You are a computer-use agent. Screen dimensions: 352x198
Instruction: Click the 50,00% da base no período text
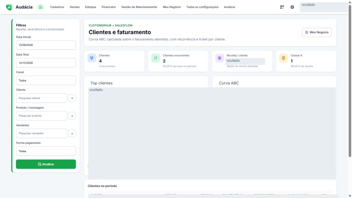179,66
